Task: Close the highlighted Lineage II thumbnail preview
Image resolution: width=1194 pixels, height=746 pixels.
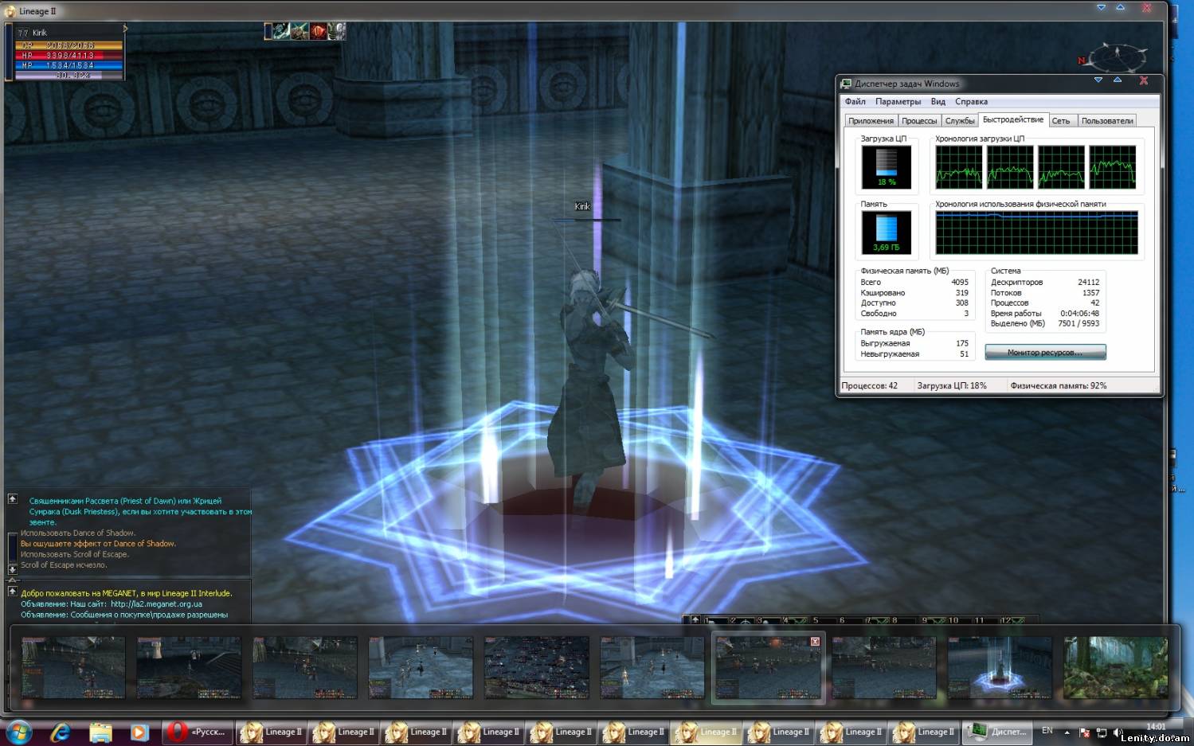Action: [815, 641]
